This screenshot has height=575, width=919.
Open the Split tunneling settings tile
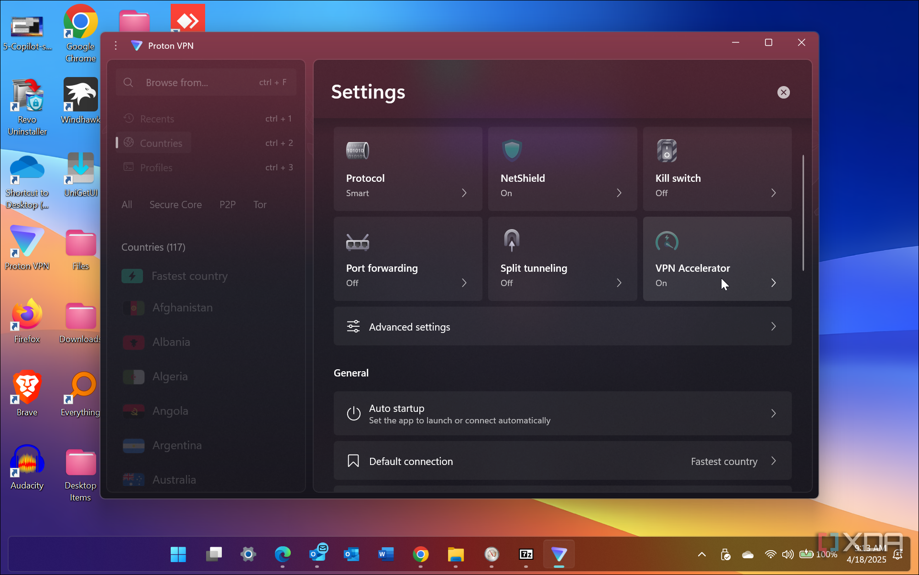[x=562, y=259]
